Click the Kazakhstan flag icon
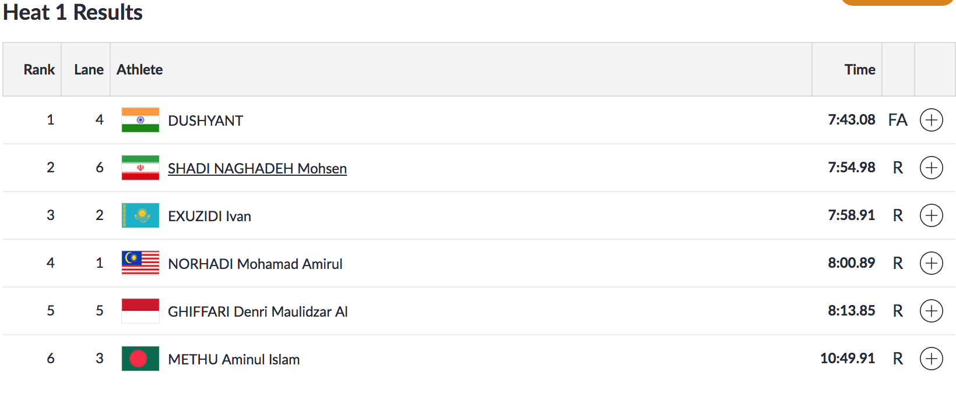The width and height of the screenshot is (956, 404). (140, 215)
